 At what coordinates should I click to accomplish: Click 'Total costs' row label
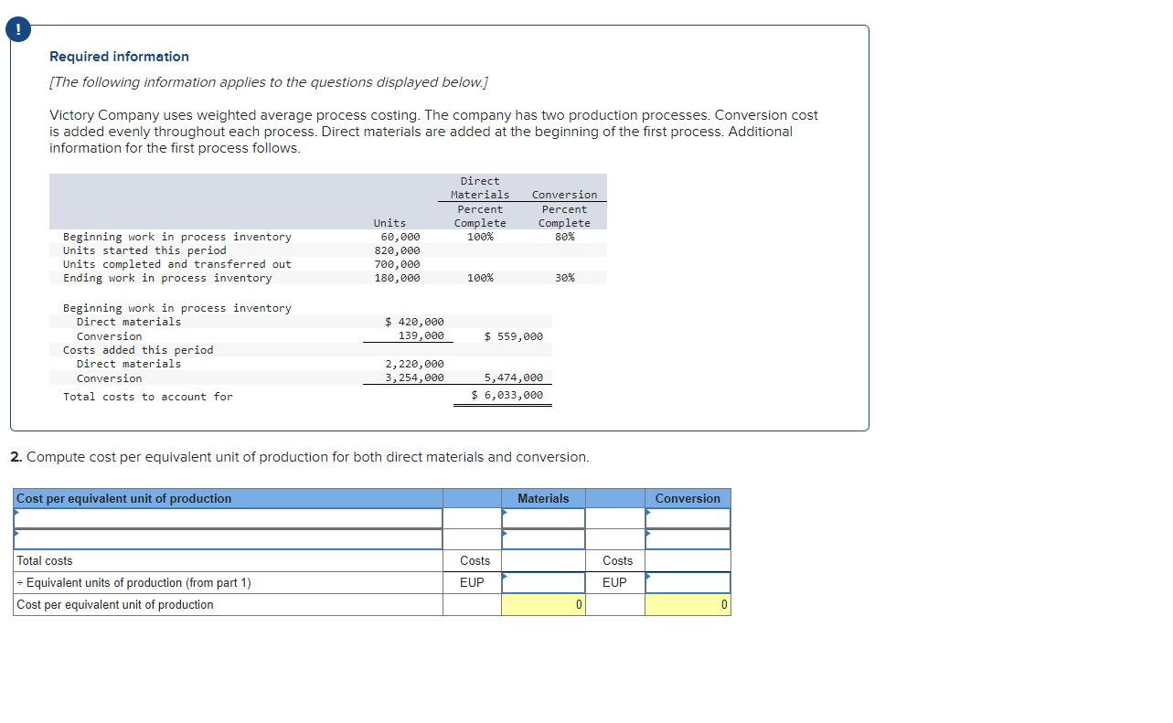[x=45, y=560]
